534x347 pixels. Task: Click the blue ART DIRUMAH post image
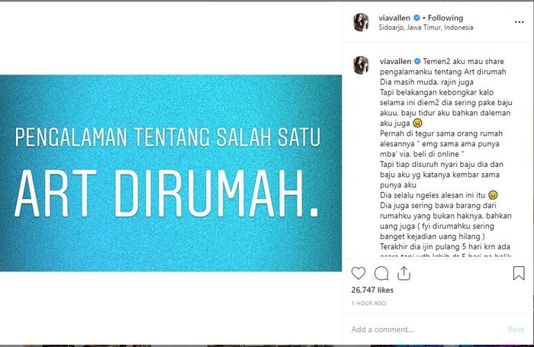171,173
